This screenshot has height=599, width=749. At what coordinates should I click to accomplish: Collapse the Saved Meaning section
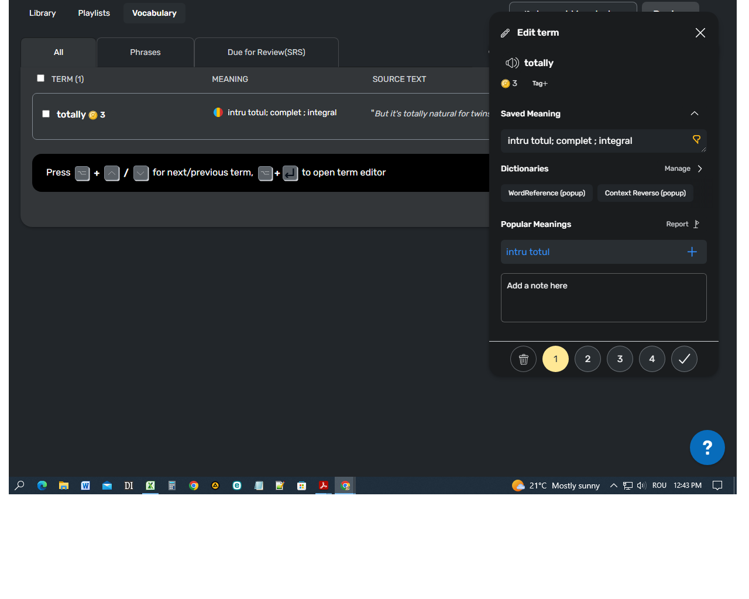click(695, 113)
